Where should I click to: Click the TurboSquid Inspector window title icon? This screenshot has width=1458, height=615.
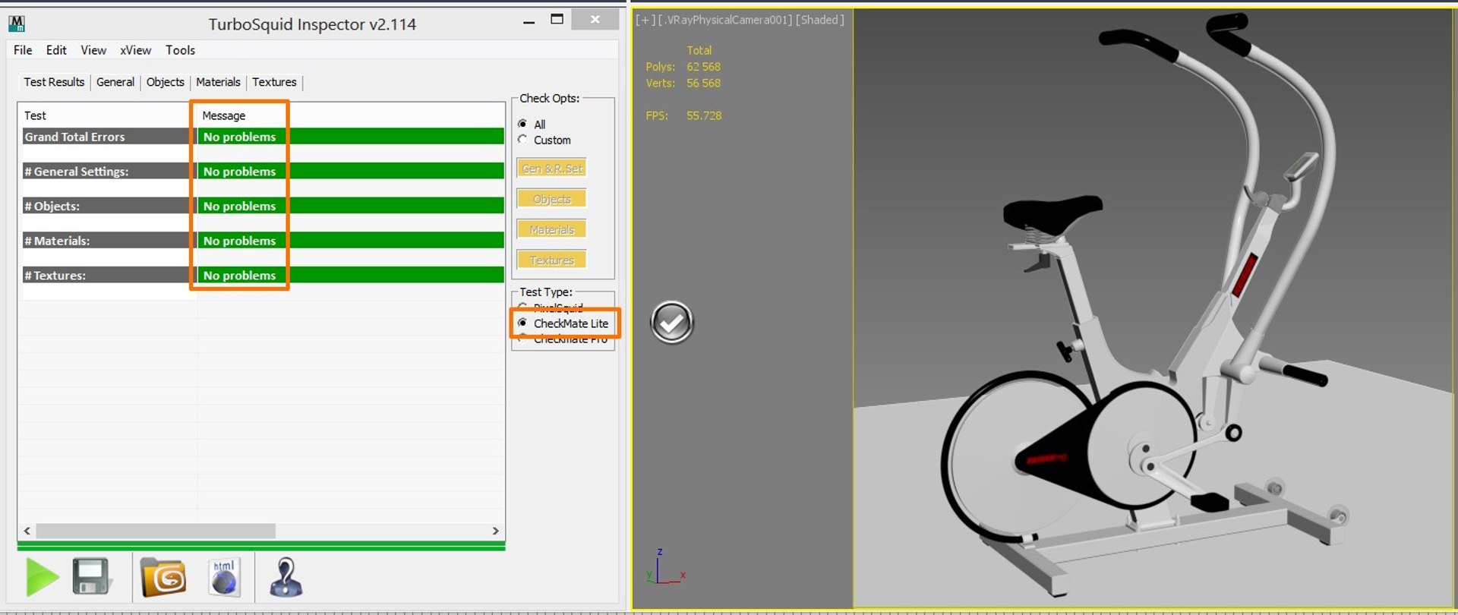[17, 24]
